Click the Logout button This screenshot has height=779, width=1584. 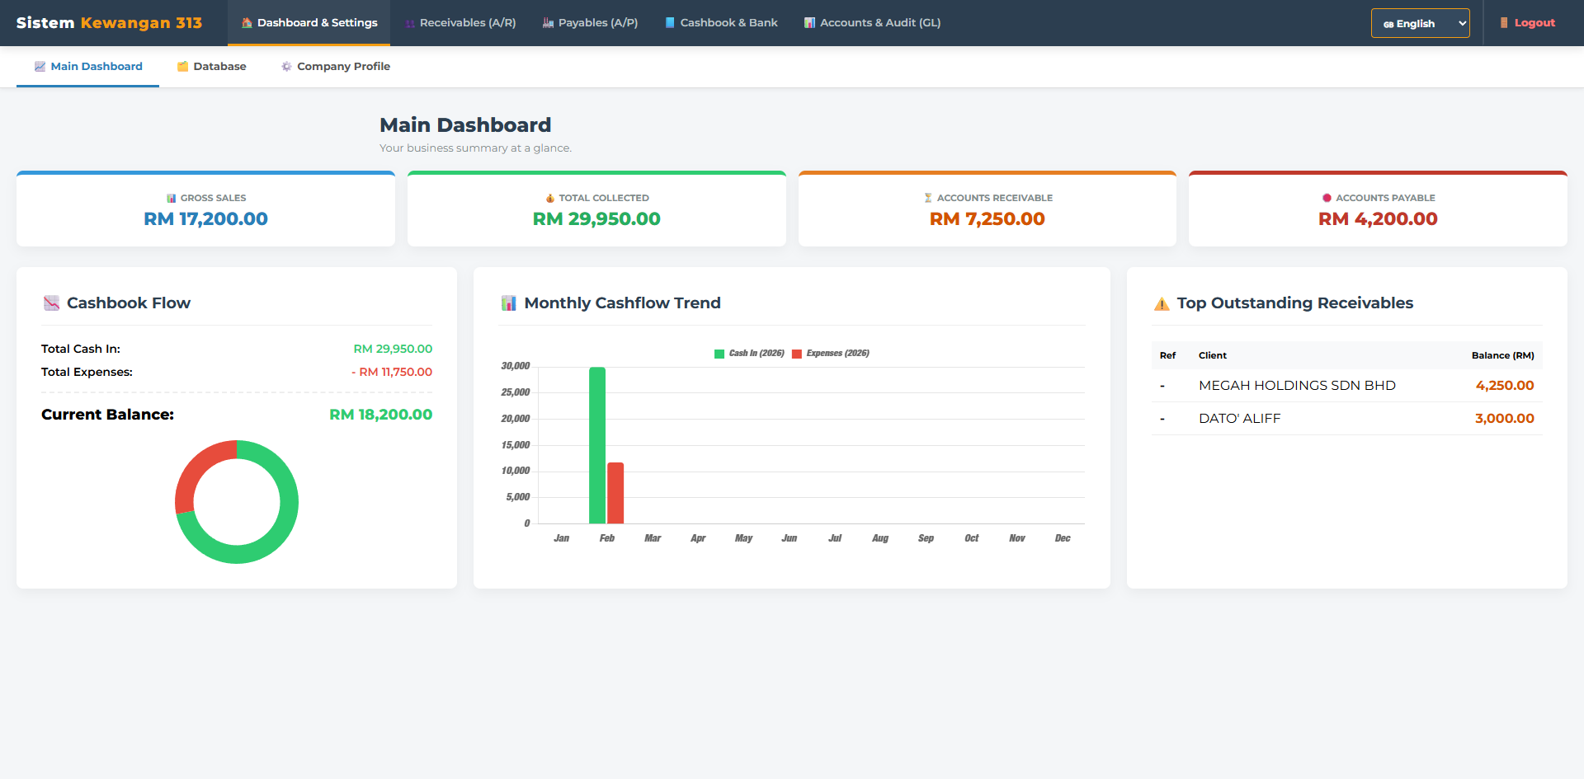pyautogui.click(x=1527, y=22)
